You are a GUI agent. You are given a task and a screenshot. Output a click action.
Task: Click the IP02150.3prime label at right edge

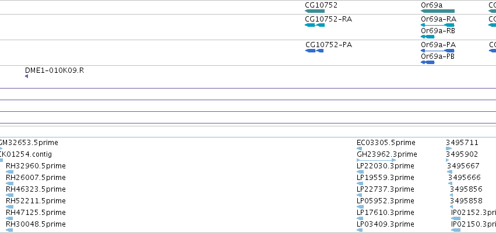[x=473, y=224]
